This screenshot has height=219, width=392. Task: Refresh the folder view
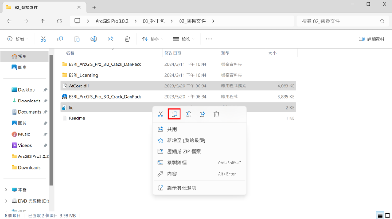coord(59,21)
